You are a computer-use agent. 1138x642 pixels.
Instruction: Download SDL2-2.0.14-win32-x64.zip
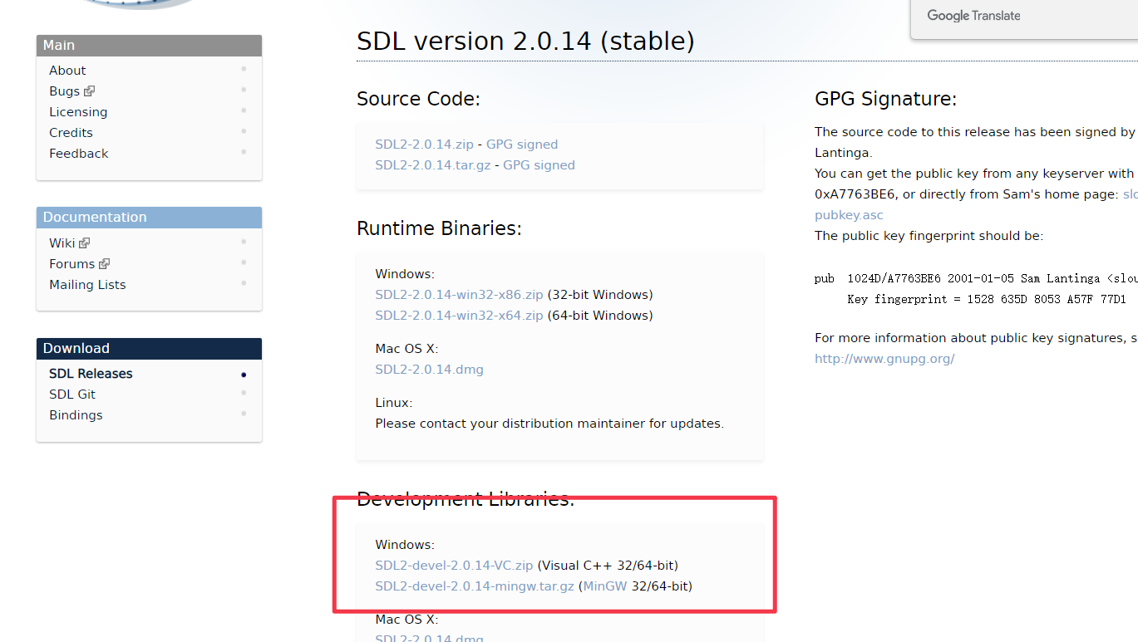point(459,315)
